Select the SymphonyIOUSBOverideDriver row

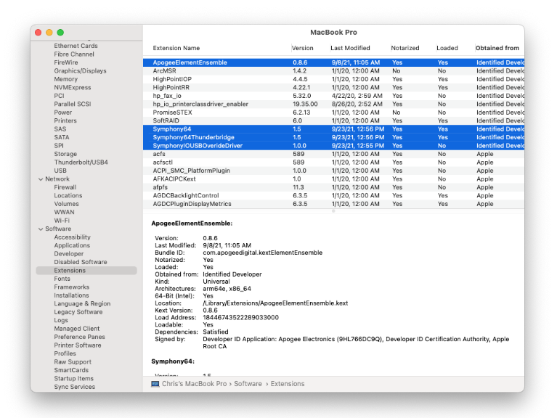point(333,146)
